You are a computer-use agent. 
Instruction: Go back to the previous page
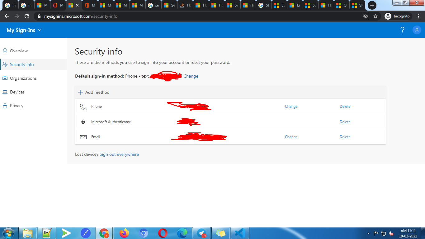(x=7, y=16)
